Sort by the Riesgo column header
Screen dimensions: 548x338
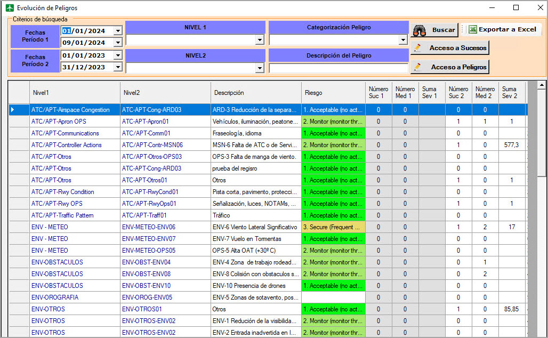[333, 93]
